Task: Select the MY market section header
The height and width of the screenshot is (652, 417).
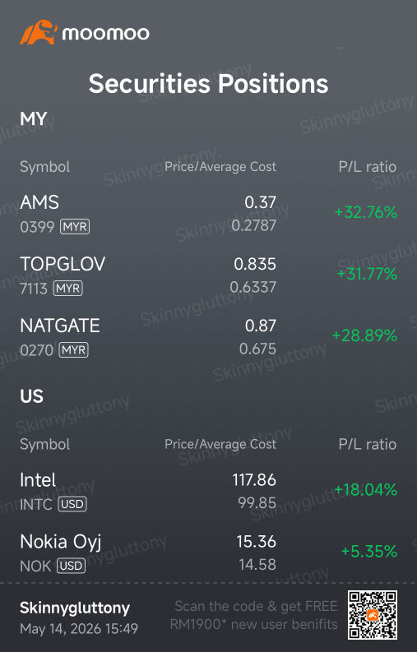Action: coord(34,119)
